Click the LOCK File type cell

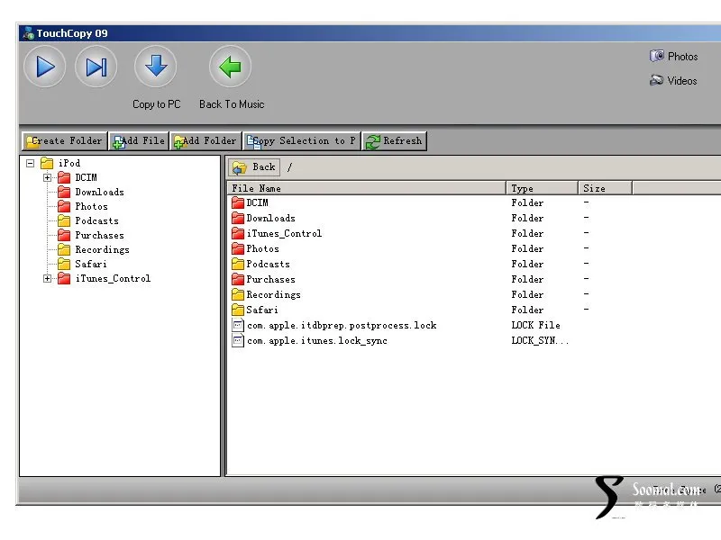click(535, 325)
